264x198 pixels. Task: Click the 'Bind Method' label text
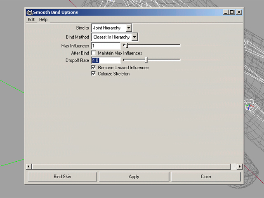click(78, 37)
